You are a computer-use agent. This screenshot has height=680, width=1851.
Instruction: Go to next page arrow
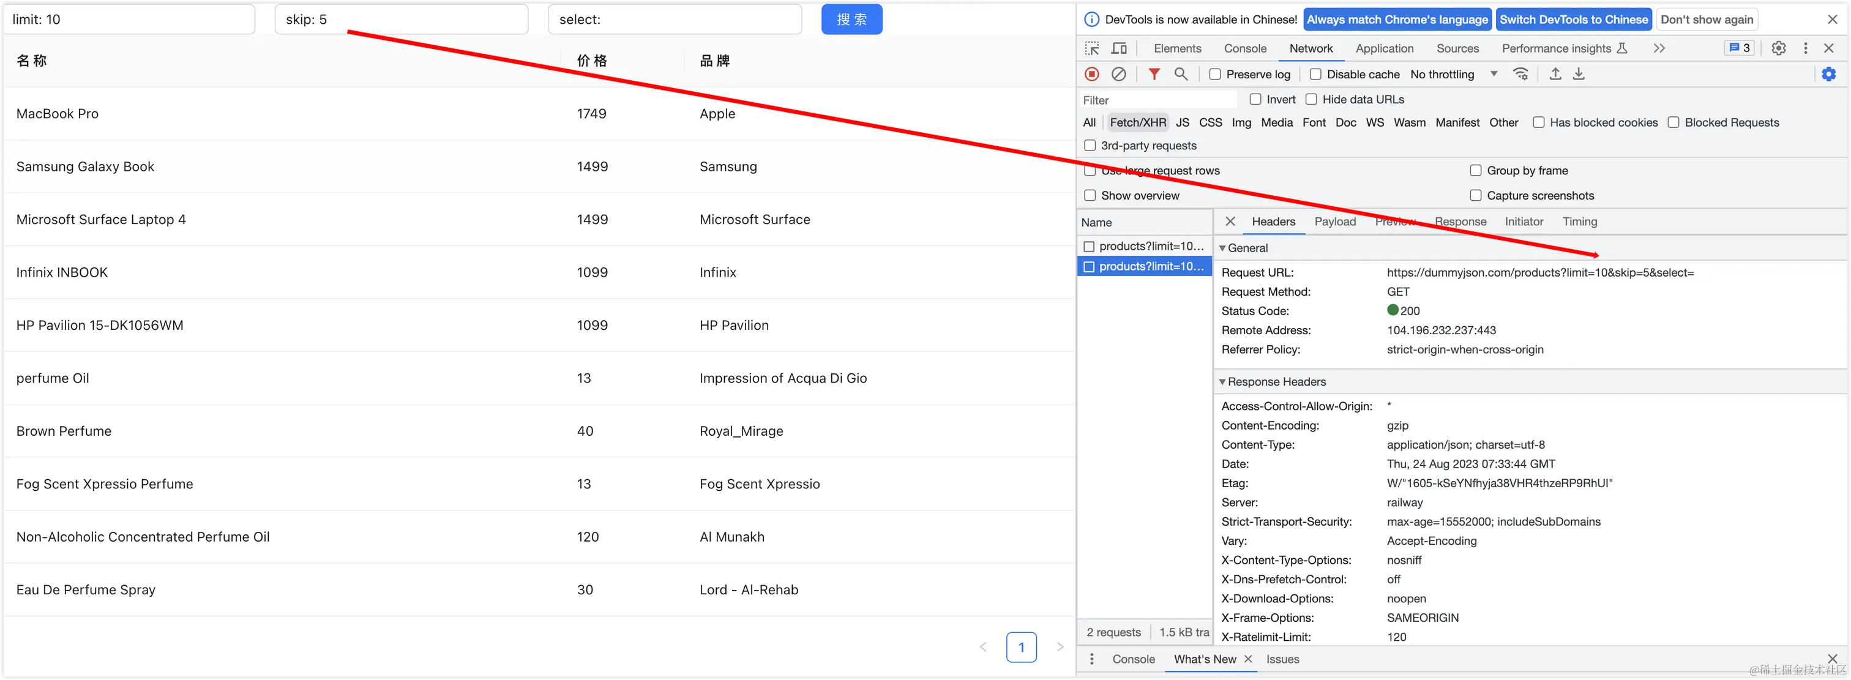pyautogui.click(x=1060, y=647)
